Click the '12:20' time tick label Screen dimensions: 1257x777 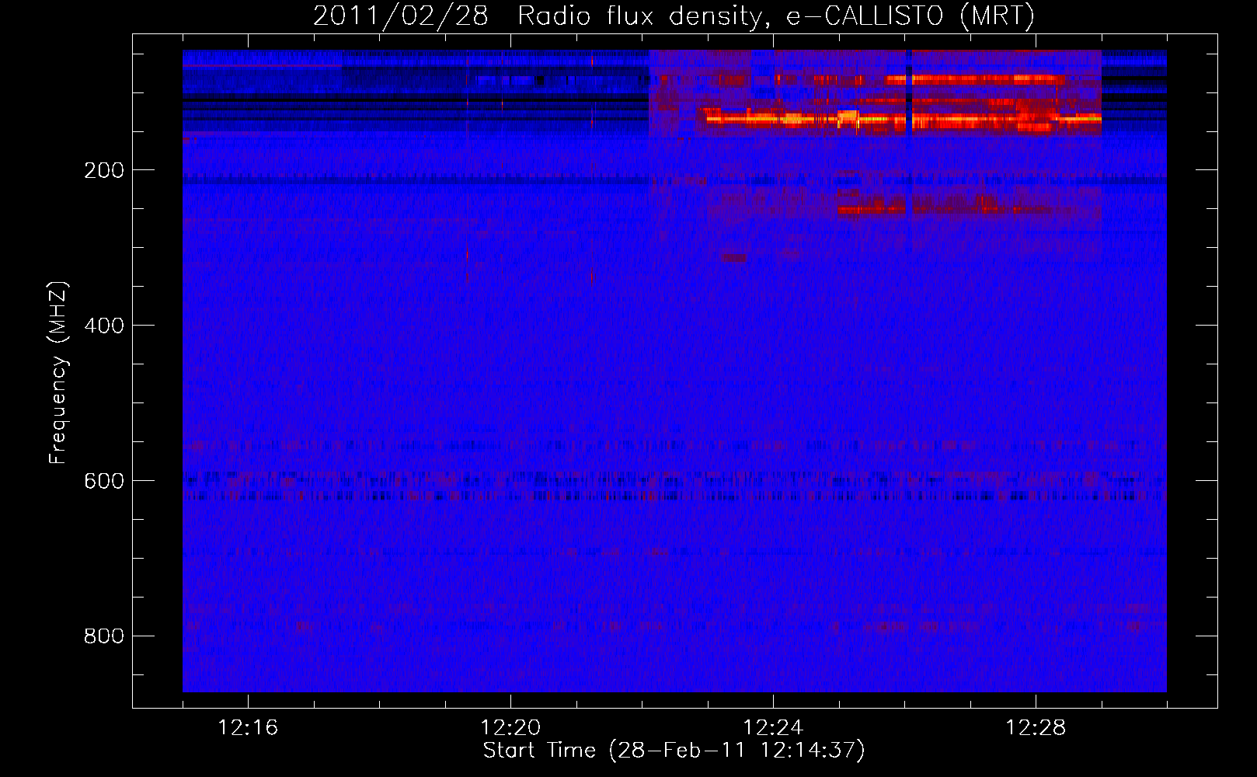pyautogui.click(x=510, y=728)
